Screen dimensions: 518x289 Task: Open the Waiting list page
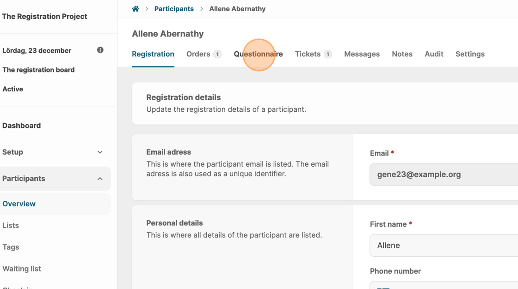22,269
